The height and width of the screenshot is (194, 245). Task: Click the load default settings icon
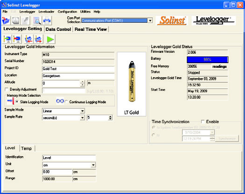[x=38, y=39]
